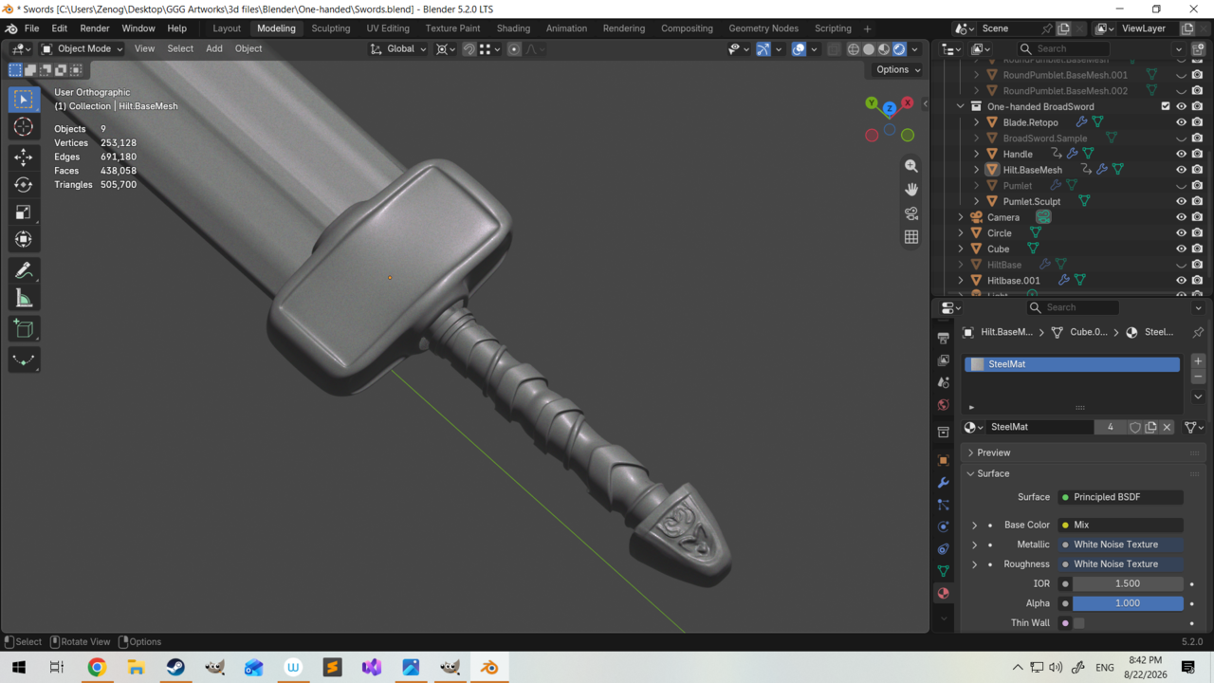Switch to solid viewport shading
The image size is (1214, 683).
(x=869, y=49)
